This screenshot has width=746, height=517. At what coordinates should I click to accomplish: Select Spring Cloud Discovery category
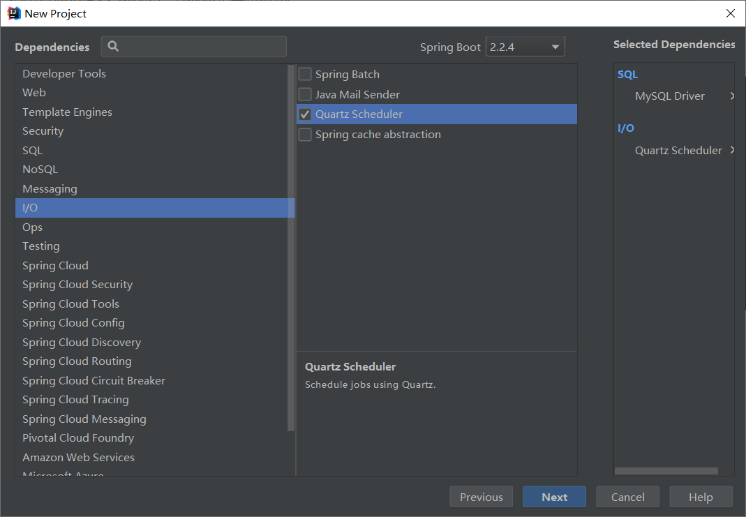(151, 343)
